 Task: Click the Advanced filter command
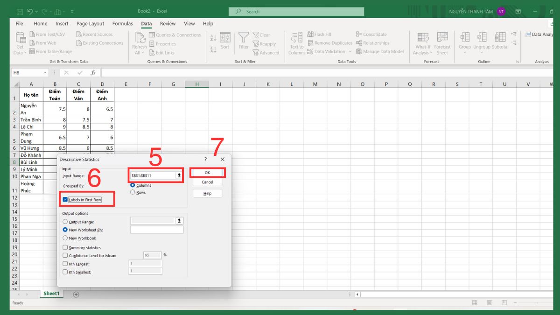pyautogui.click(x=266, y=53)
